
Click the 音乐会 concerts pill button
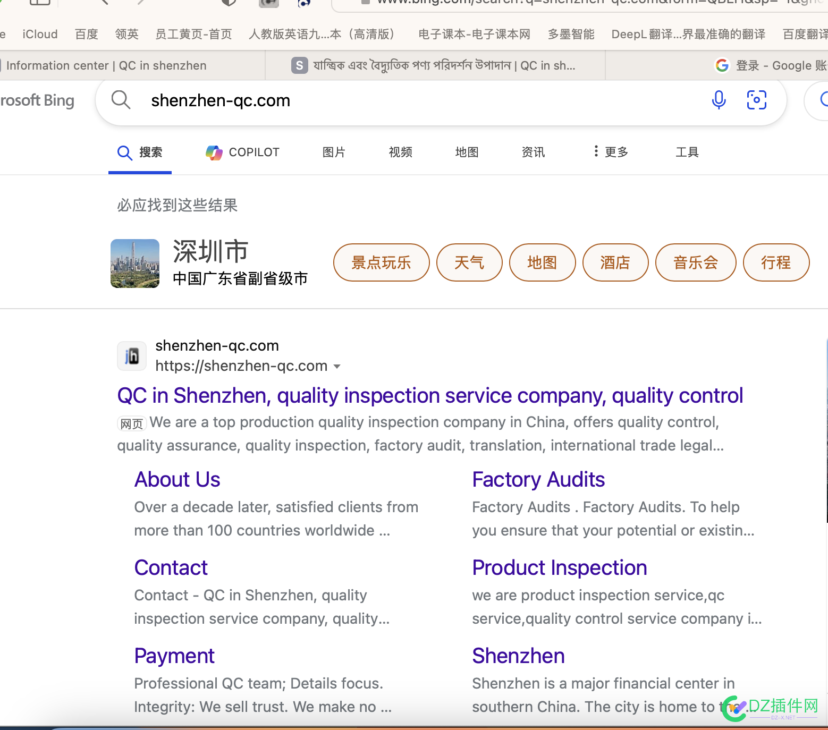tap(696, 262)
